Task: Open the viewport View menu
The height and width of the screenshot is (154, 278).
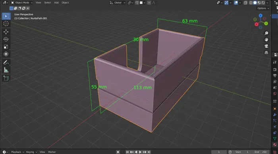Action: pos(38,3)
